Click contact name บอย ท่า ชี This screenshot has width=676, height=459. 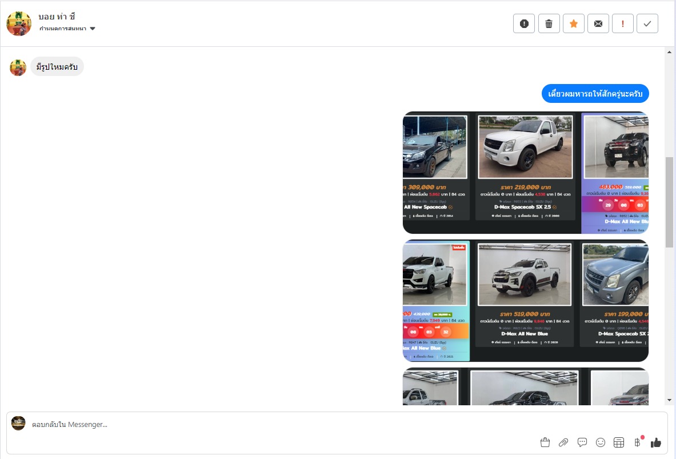click(x=57, y=17)
